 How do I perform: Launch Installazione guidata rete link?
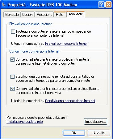[x=24, y=122]
